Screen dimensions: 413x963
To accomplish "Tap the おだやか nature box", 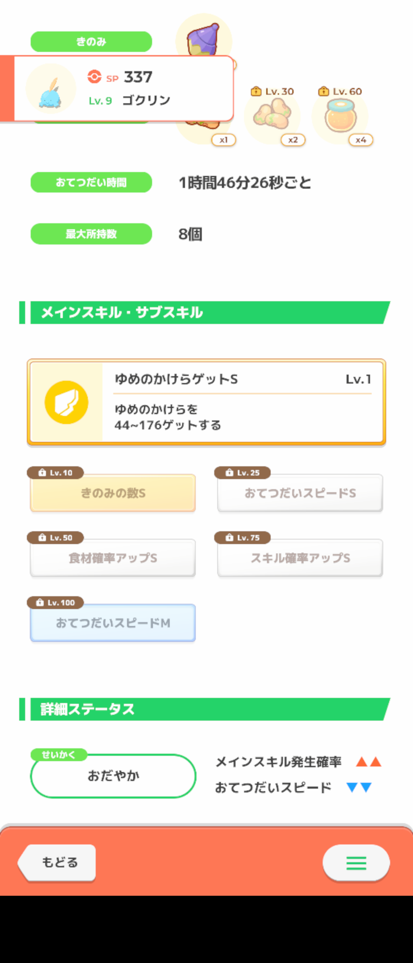I will pos(113,776).
